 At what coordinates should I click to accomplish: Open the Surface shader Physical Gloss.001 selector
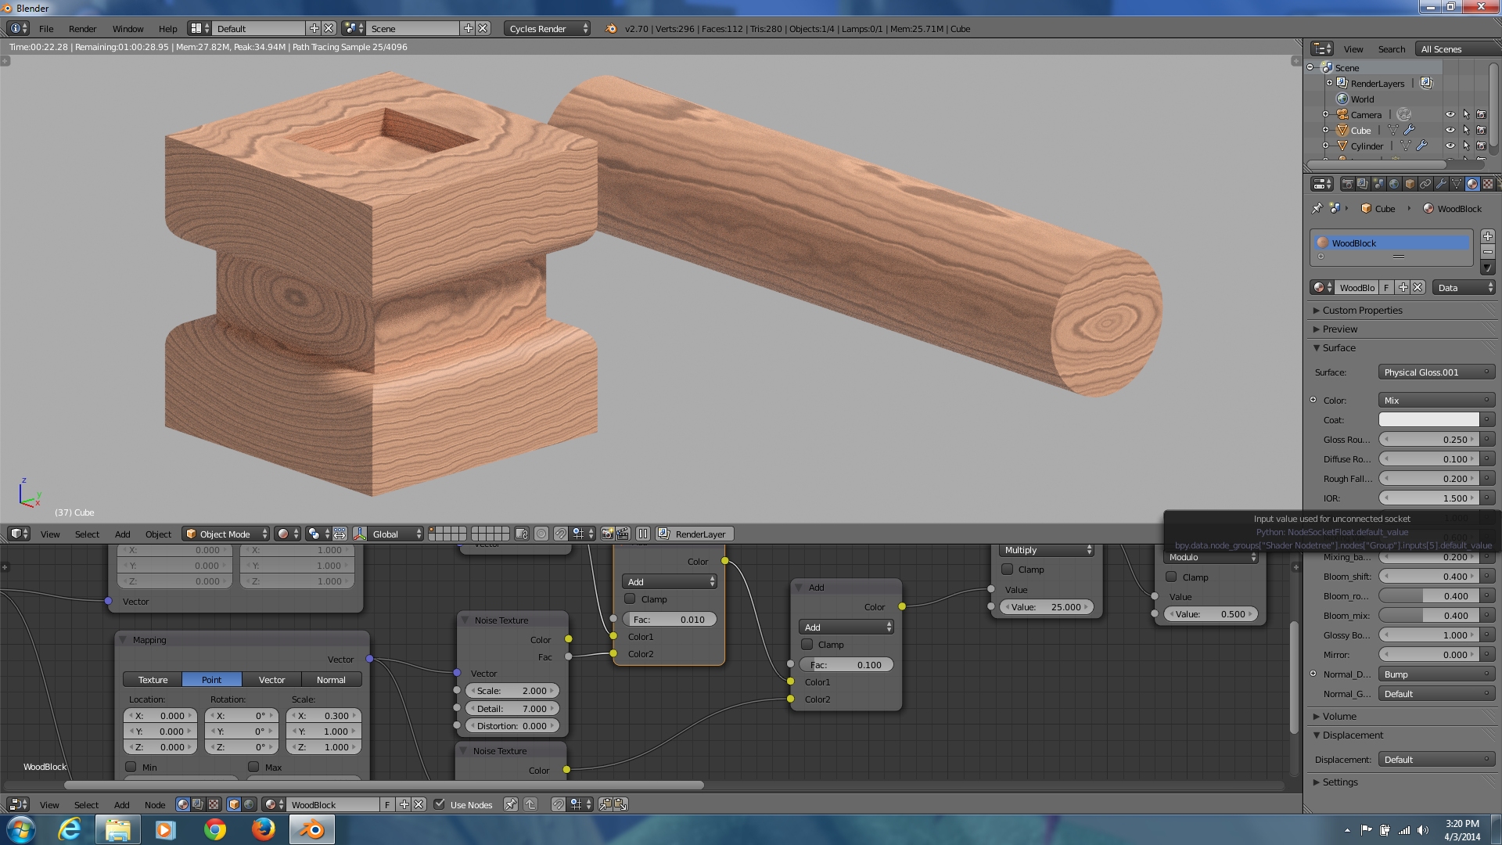pos(1436,372)
